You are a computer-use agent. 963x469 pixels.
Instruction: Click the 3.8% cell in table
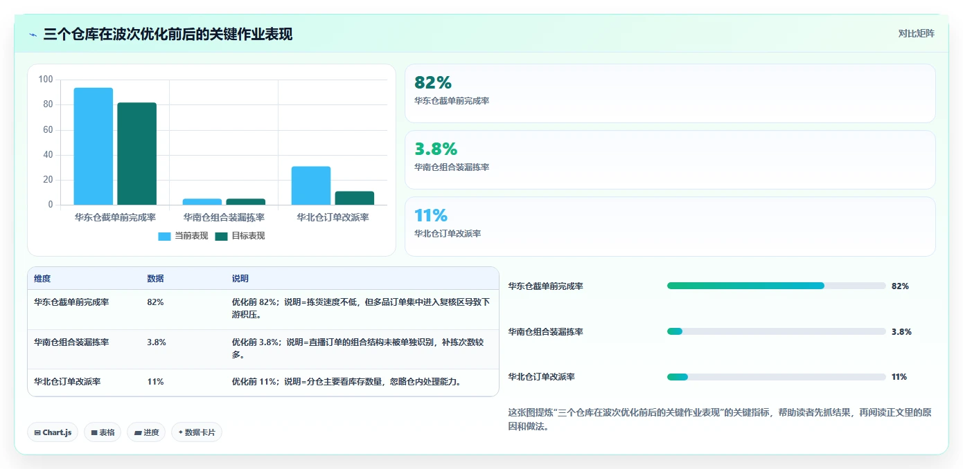pyautogui.click(x=157, y=342)
